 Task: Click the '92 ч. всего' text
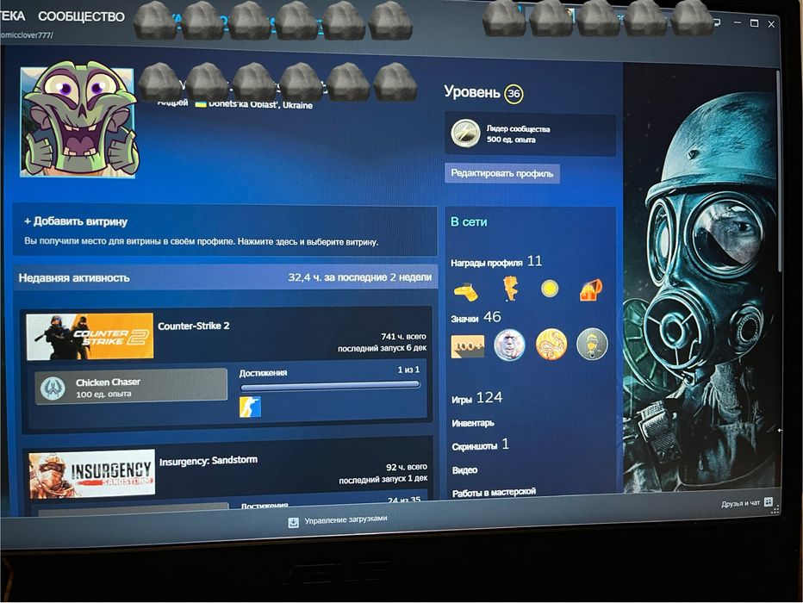tap(406, 467)
